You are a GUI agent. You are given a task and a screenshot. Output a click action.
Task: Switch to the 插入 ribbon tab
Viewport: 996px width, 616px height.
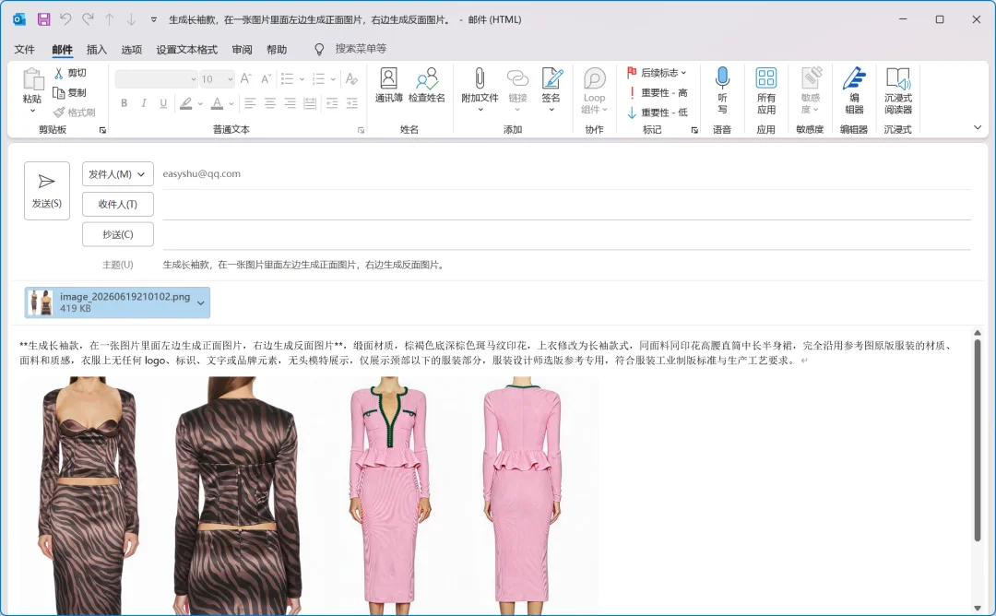tap(97, 50)
